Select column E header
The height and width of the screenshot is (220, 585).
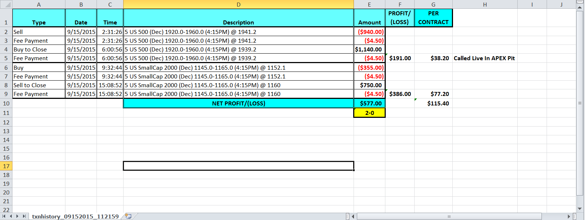click(x=369, y=4)
